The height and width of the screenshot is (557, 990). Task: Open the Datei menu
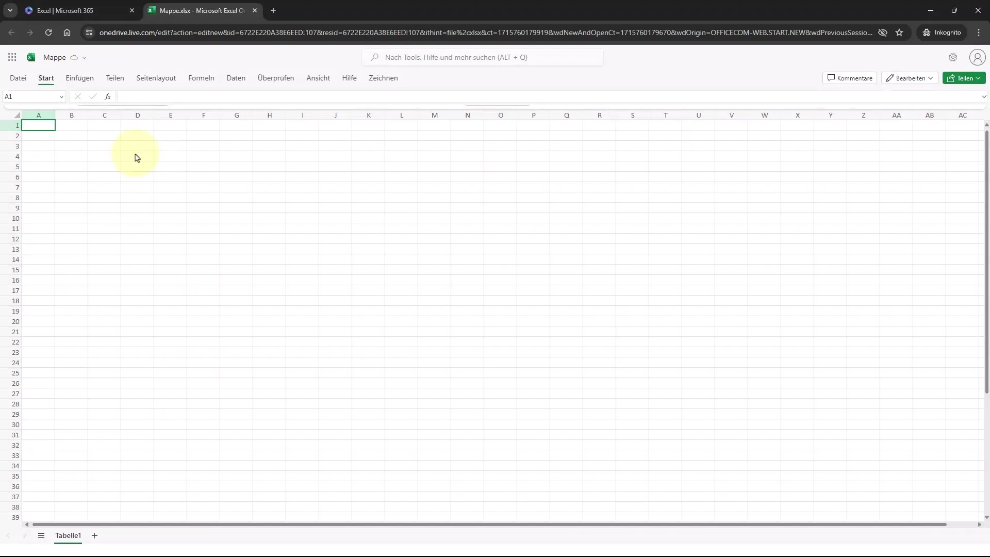(18, 78)
